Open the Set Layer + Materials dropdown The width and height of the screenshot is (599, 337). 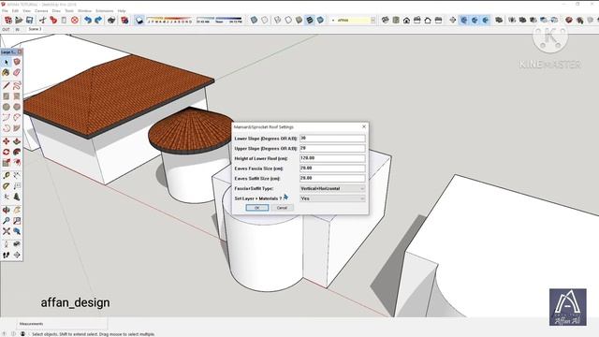(332, 198)
